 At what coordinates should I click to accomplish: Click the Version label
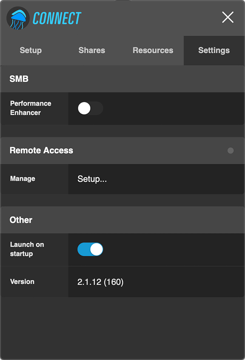click(x=22, y=282)
